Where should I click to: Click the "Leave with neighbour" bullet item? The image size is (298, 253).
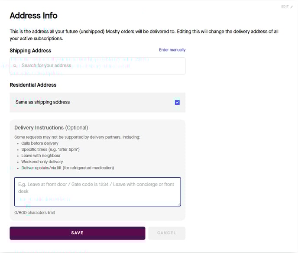click(x=41, y=156)
